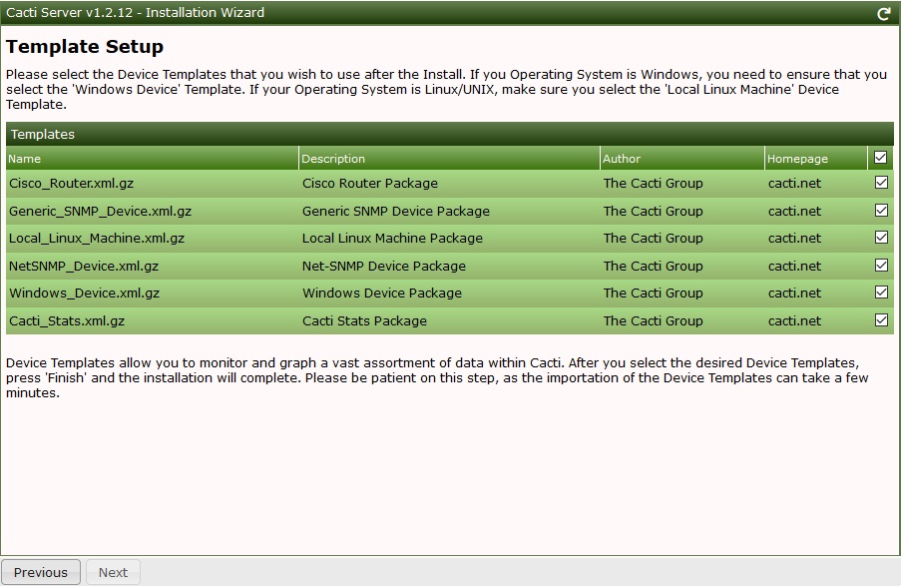This screenshot has height=586, width=901.
Task: Click the Next button
Action: [x=113, y=572]
